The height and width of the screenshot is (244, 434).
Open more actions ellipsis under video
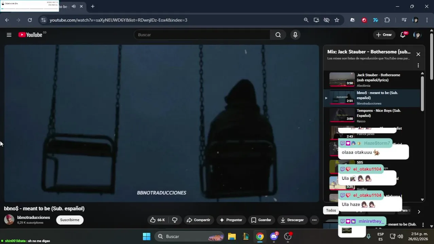coord(314,220)
